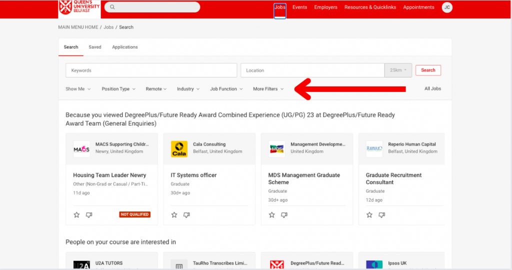Thumbs-down the Housing Team Leader Newry job

pos(89,215)
